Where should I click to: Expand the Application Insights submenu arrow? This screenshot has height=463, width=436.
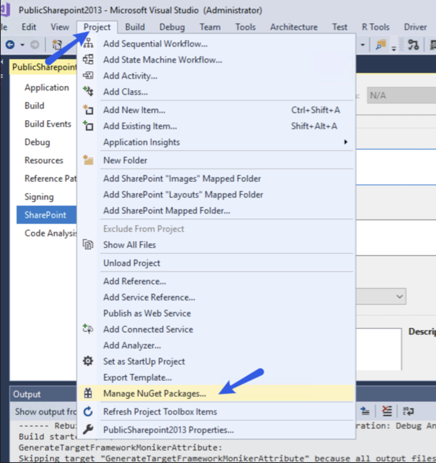tap(346, 142)
